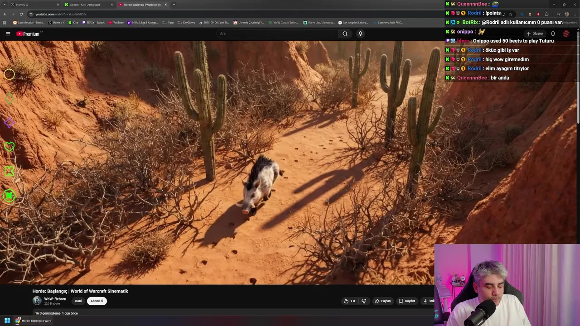Image resolution: width=580 pixels, height=326 pixels.
Task: Open the YouTube account avatar menu
Action: pos(566,34)
